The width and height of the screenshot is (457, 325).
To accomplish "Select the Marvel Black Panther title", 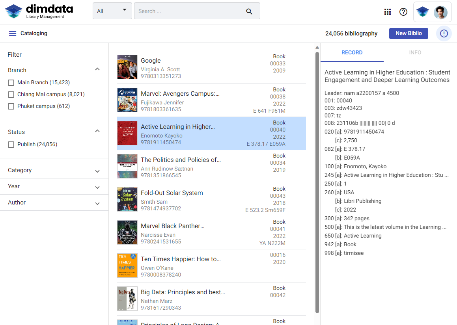I will pos(173,226).
